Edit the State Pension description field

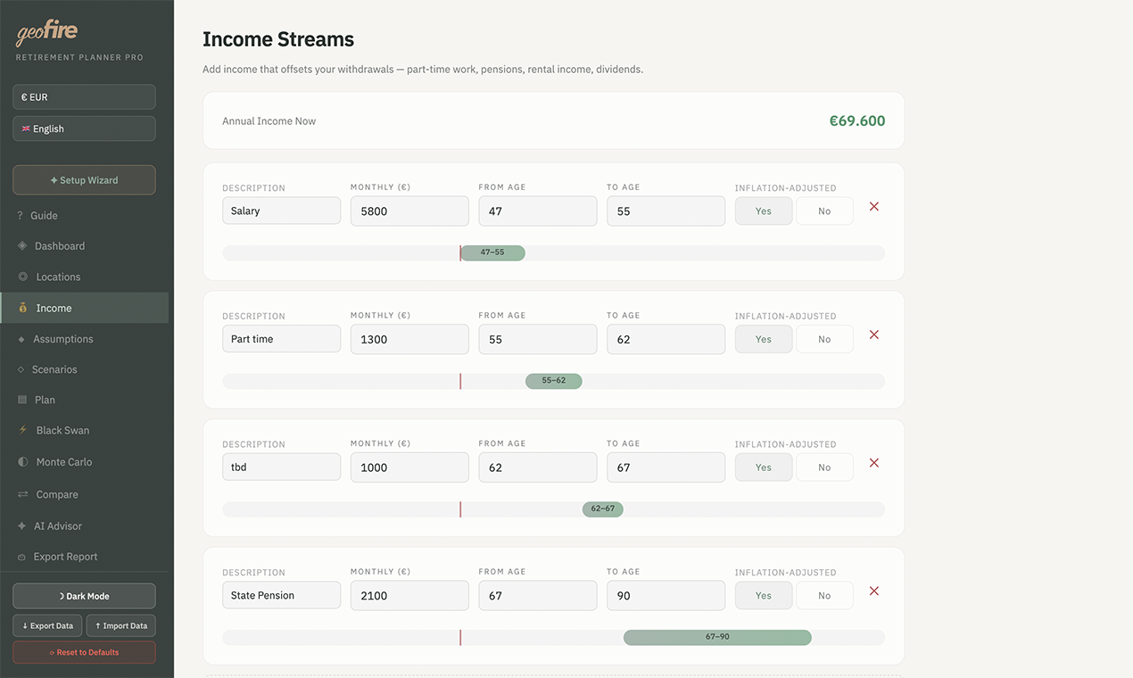[281, 596]
